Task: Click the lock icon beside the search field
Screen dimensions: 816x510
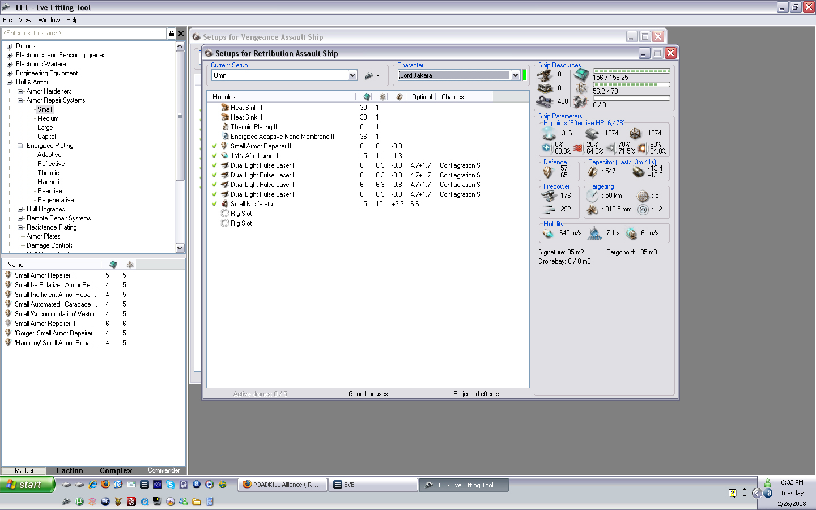Action: pos(171,33)
